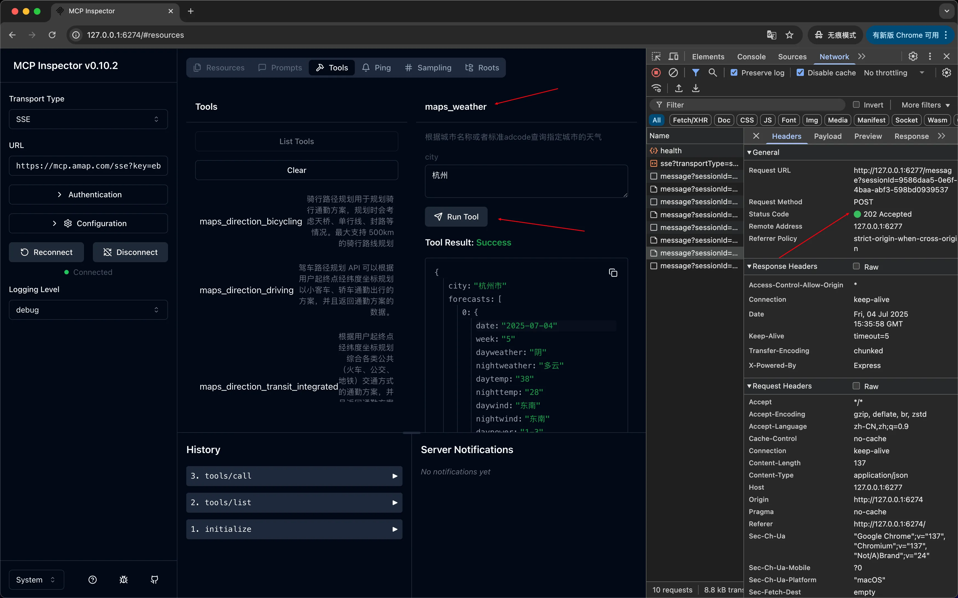Toggle the network filter funnel icon
This screenshot has width=958, height=598.
[696, 73]
